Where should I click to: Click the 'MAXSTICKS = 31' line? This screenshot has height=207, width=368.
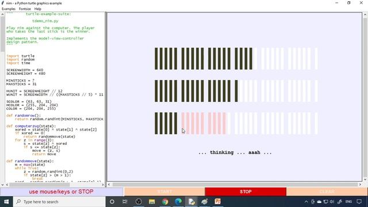(x=21, y=84)
